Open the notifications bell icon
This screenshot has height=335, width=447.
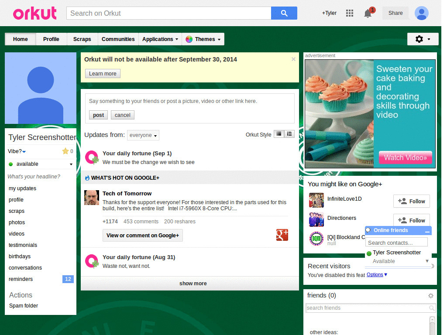click(368, 14)
